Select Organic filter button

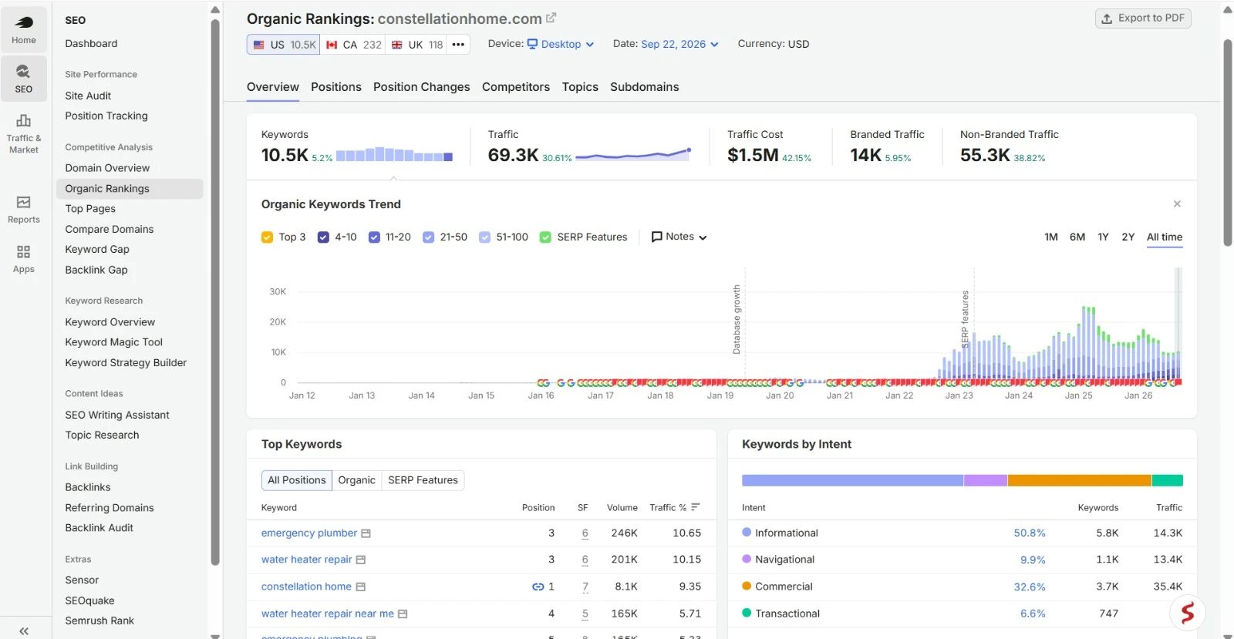356,480
